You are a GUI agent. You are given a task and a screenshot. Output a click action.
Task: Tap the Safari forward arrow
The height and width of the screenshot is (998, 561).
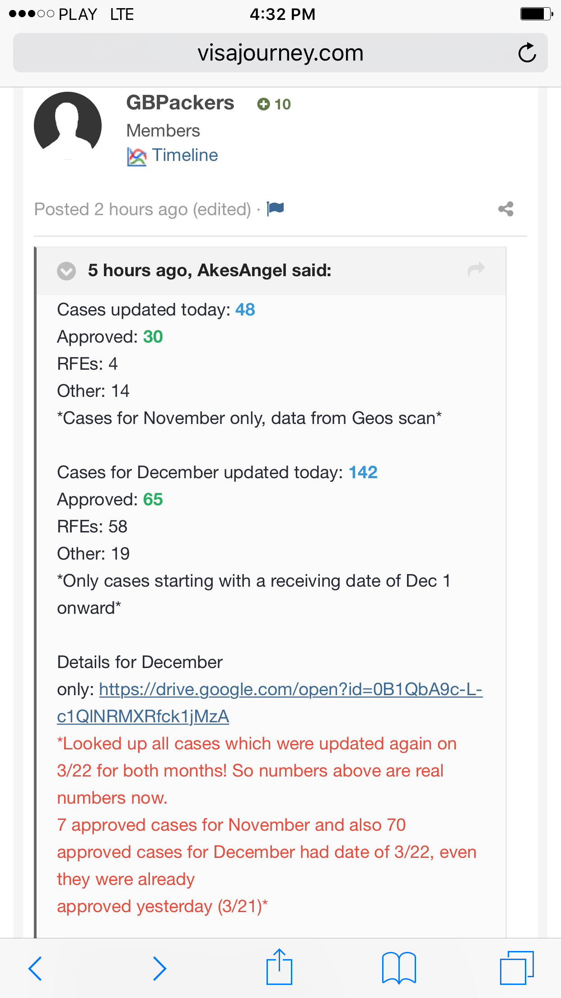coord(159,968)
